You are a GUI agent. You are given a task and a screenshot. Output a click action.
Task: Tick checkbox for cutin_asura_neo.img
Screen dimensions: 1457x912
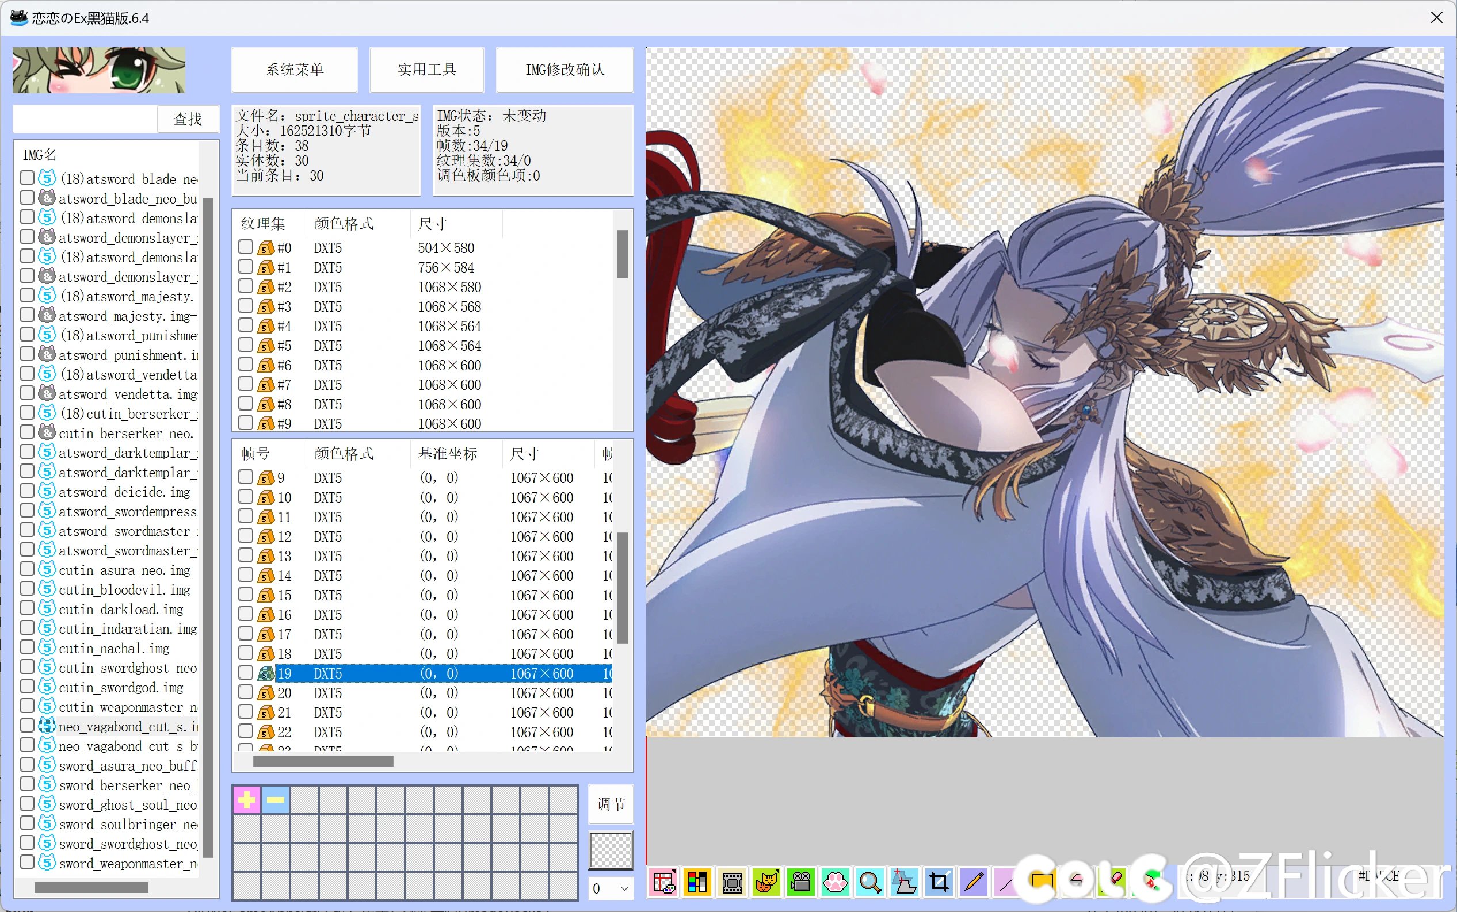point(26,569)
